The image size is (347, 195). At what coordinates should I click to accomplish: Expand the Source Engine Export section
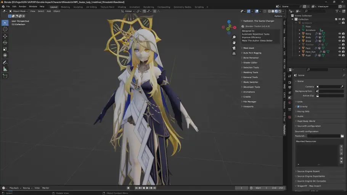(308, 171)
